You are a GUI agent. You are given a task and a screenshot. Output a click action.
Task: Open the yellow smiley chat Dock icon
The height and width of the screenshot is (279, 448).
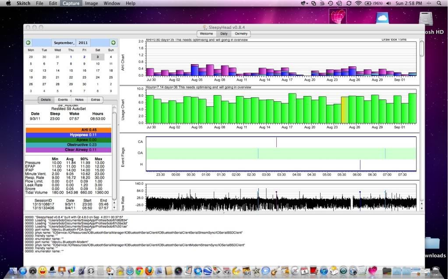coord(42,271)
